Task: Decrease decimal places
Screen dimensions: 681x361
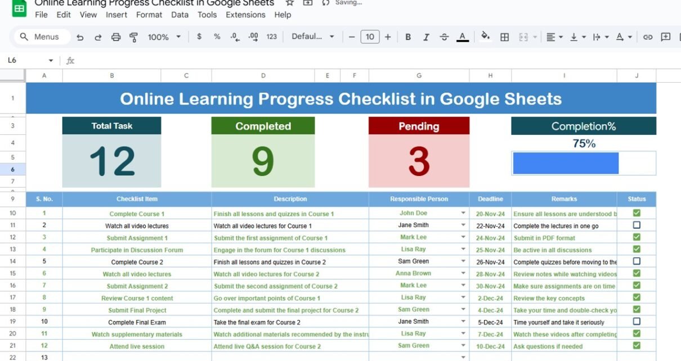Action: click(x=235, y=37)
